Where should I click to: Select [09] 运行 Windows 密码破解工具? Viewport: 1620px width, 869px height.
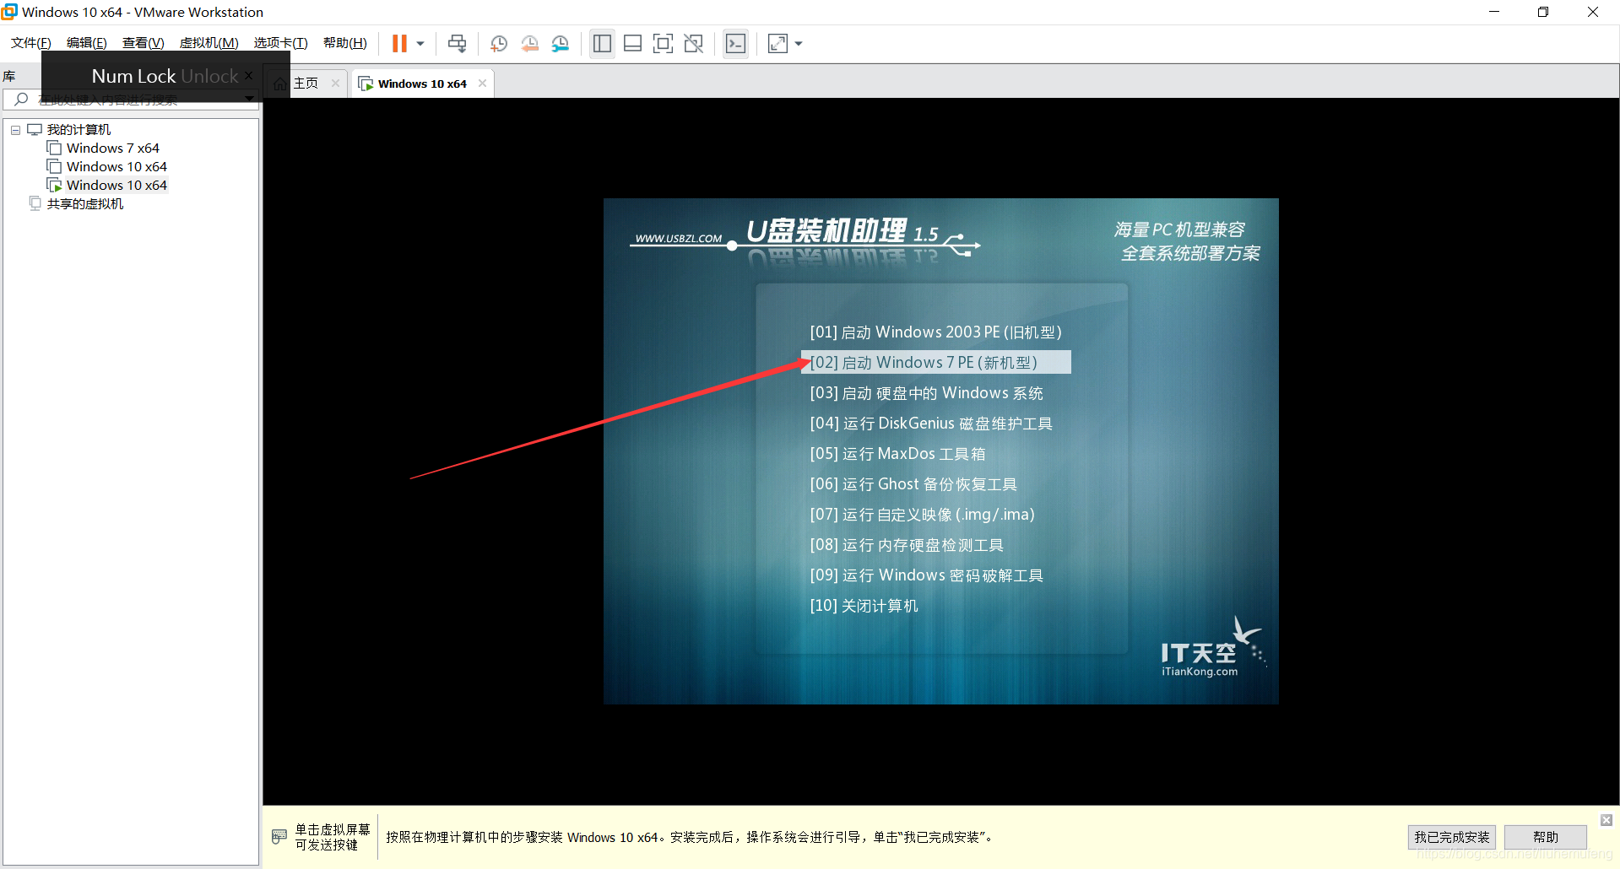pos(926,575)
